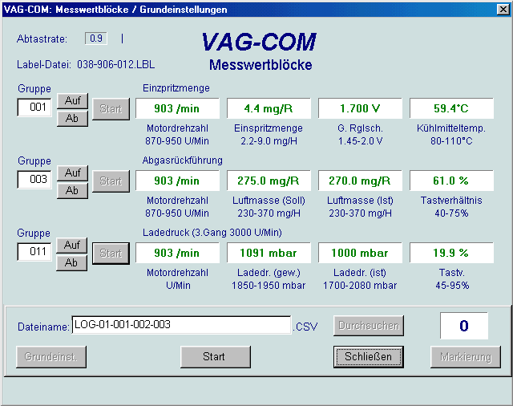Click the Gruppe 001 number field

click(34, 107)
